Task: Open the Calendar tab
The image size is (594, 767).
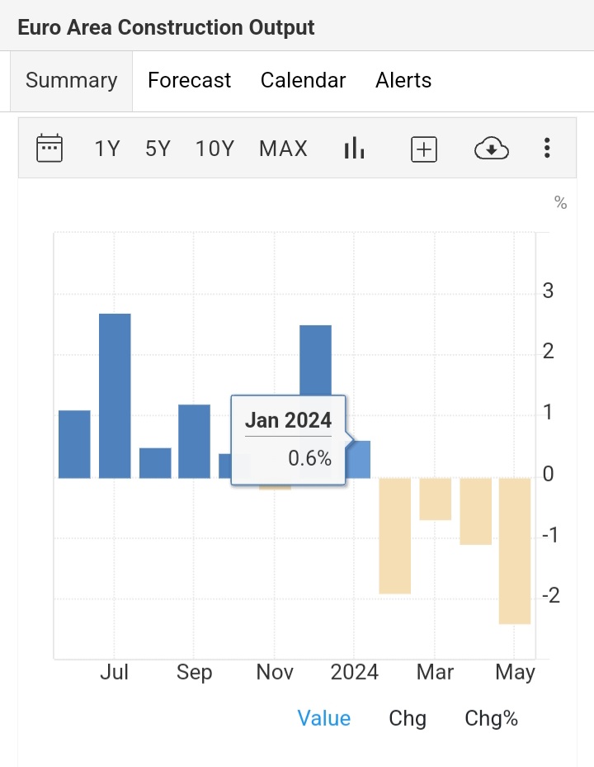Action: 303,81
